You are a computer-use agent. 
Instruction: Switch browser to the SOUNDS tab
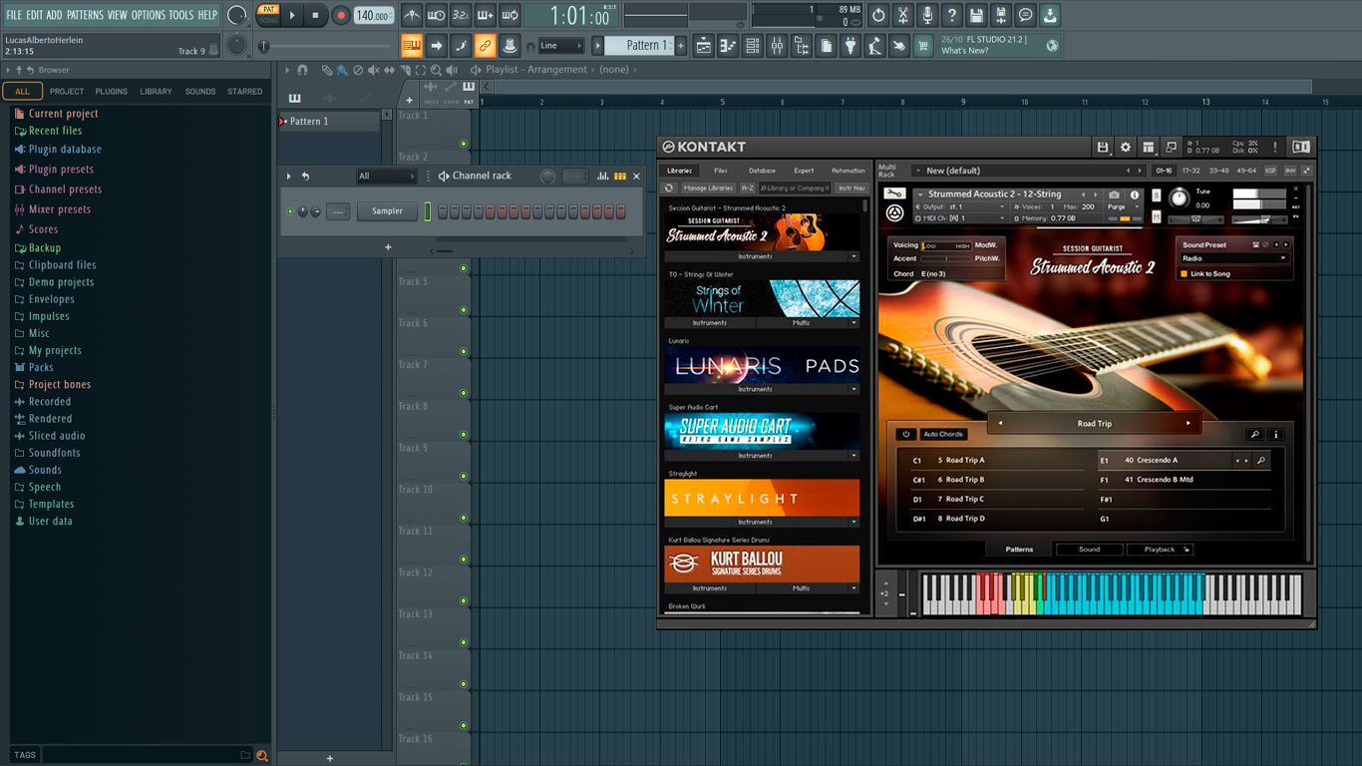click(x=199, y=91)
